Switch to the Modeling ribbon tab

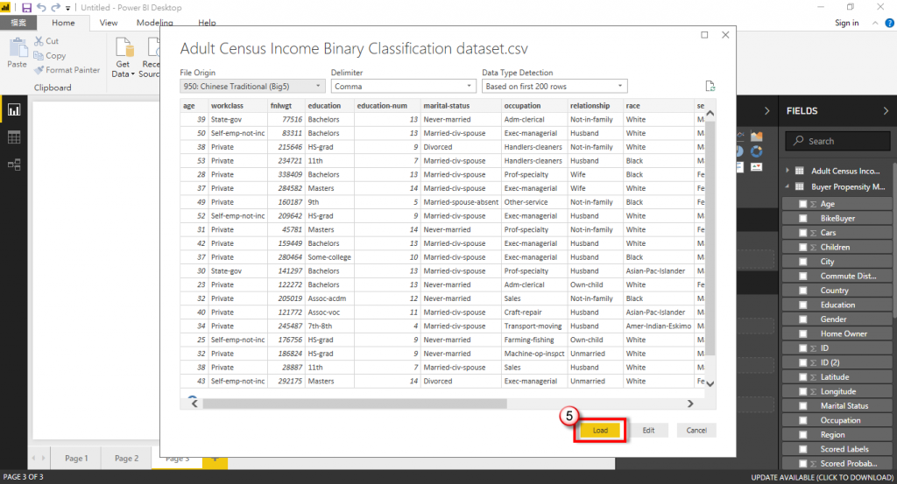(x=154, y=23)
